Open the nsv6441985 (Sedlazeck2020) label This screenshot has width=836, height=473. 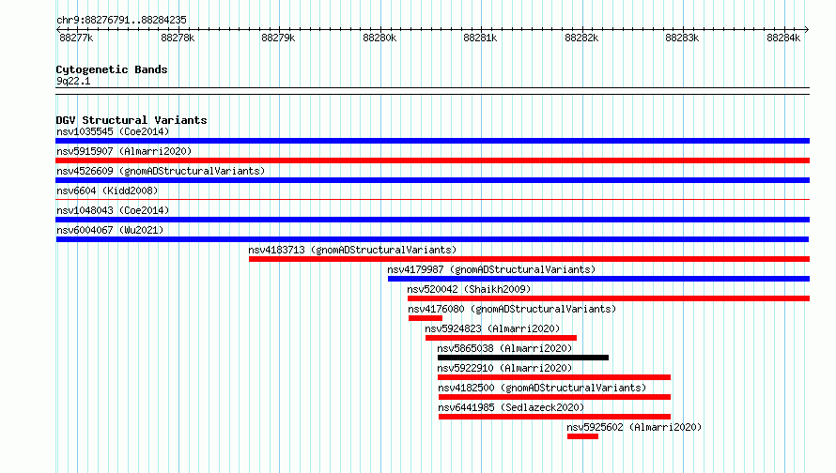(511, 407)
